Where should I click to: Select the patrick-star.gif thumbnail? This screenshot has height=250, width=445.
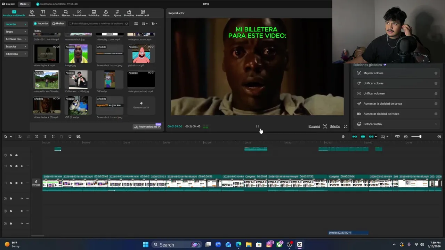141,54
